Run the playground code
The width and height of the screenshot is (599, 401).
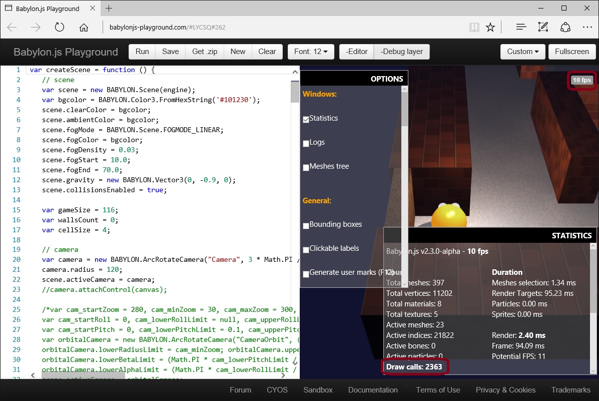[142, 52]
